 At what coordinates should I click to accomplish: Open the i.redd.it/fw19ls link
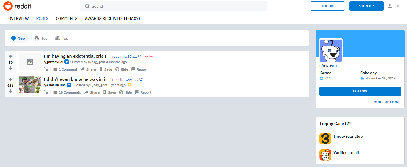(126, 56)
